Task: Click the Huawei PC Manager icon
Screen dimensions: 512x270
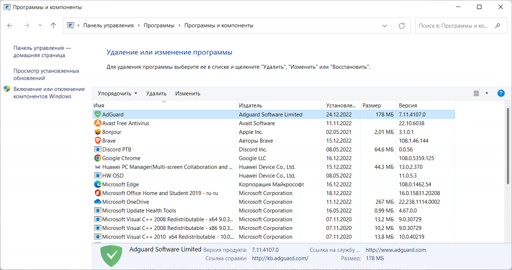Action: (97, 167)
